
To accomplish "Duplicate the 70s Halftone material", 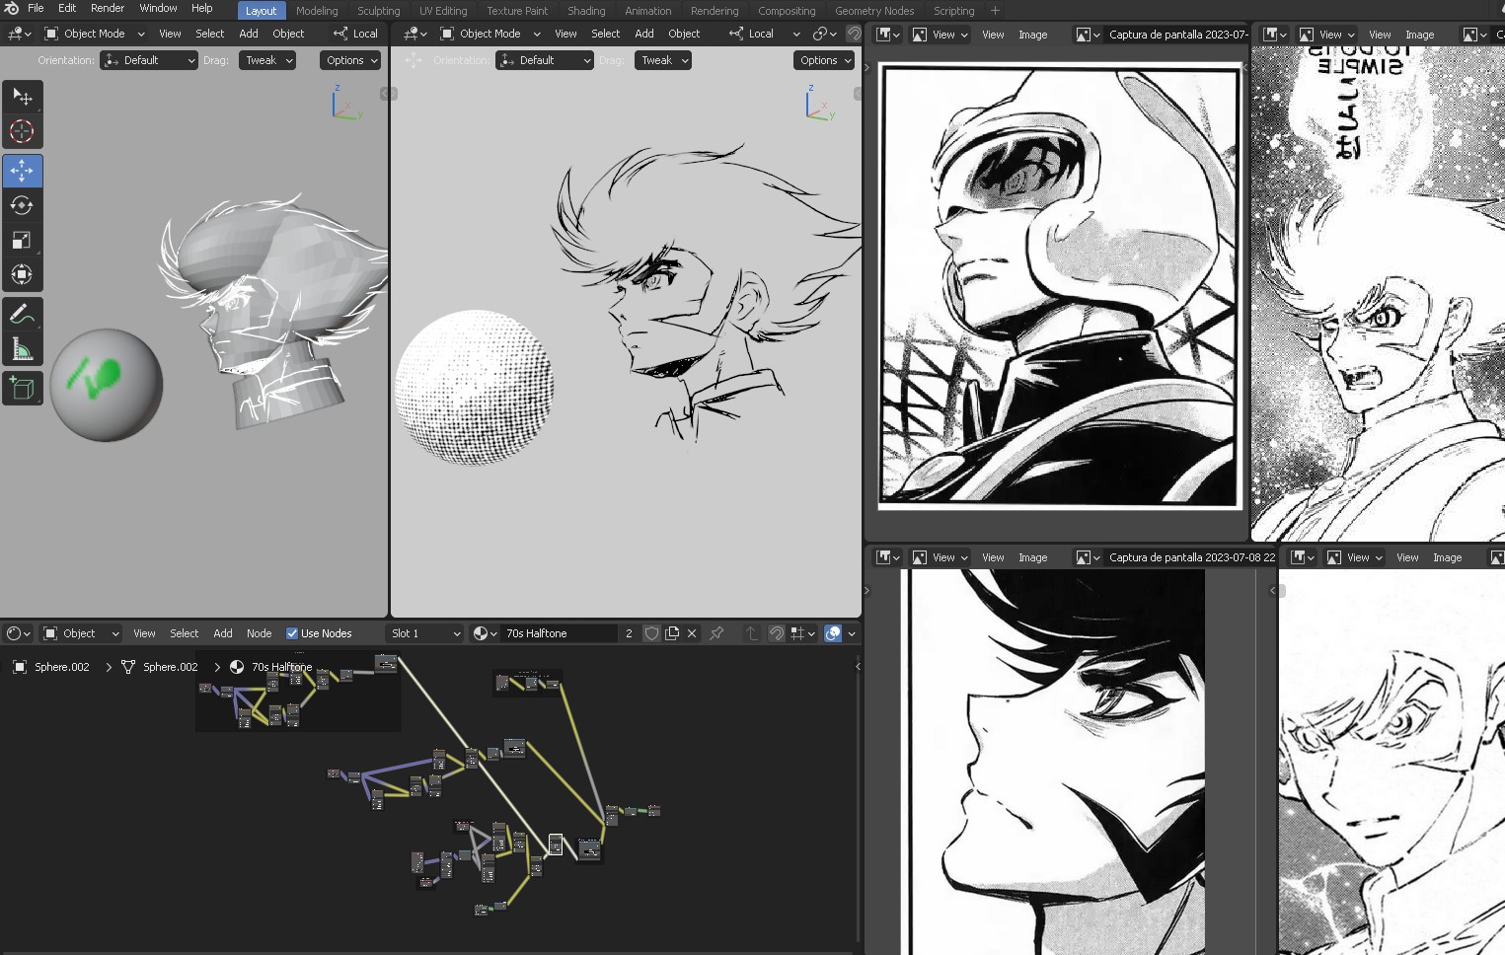I will (x=672, y=633).
